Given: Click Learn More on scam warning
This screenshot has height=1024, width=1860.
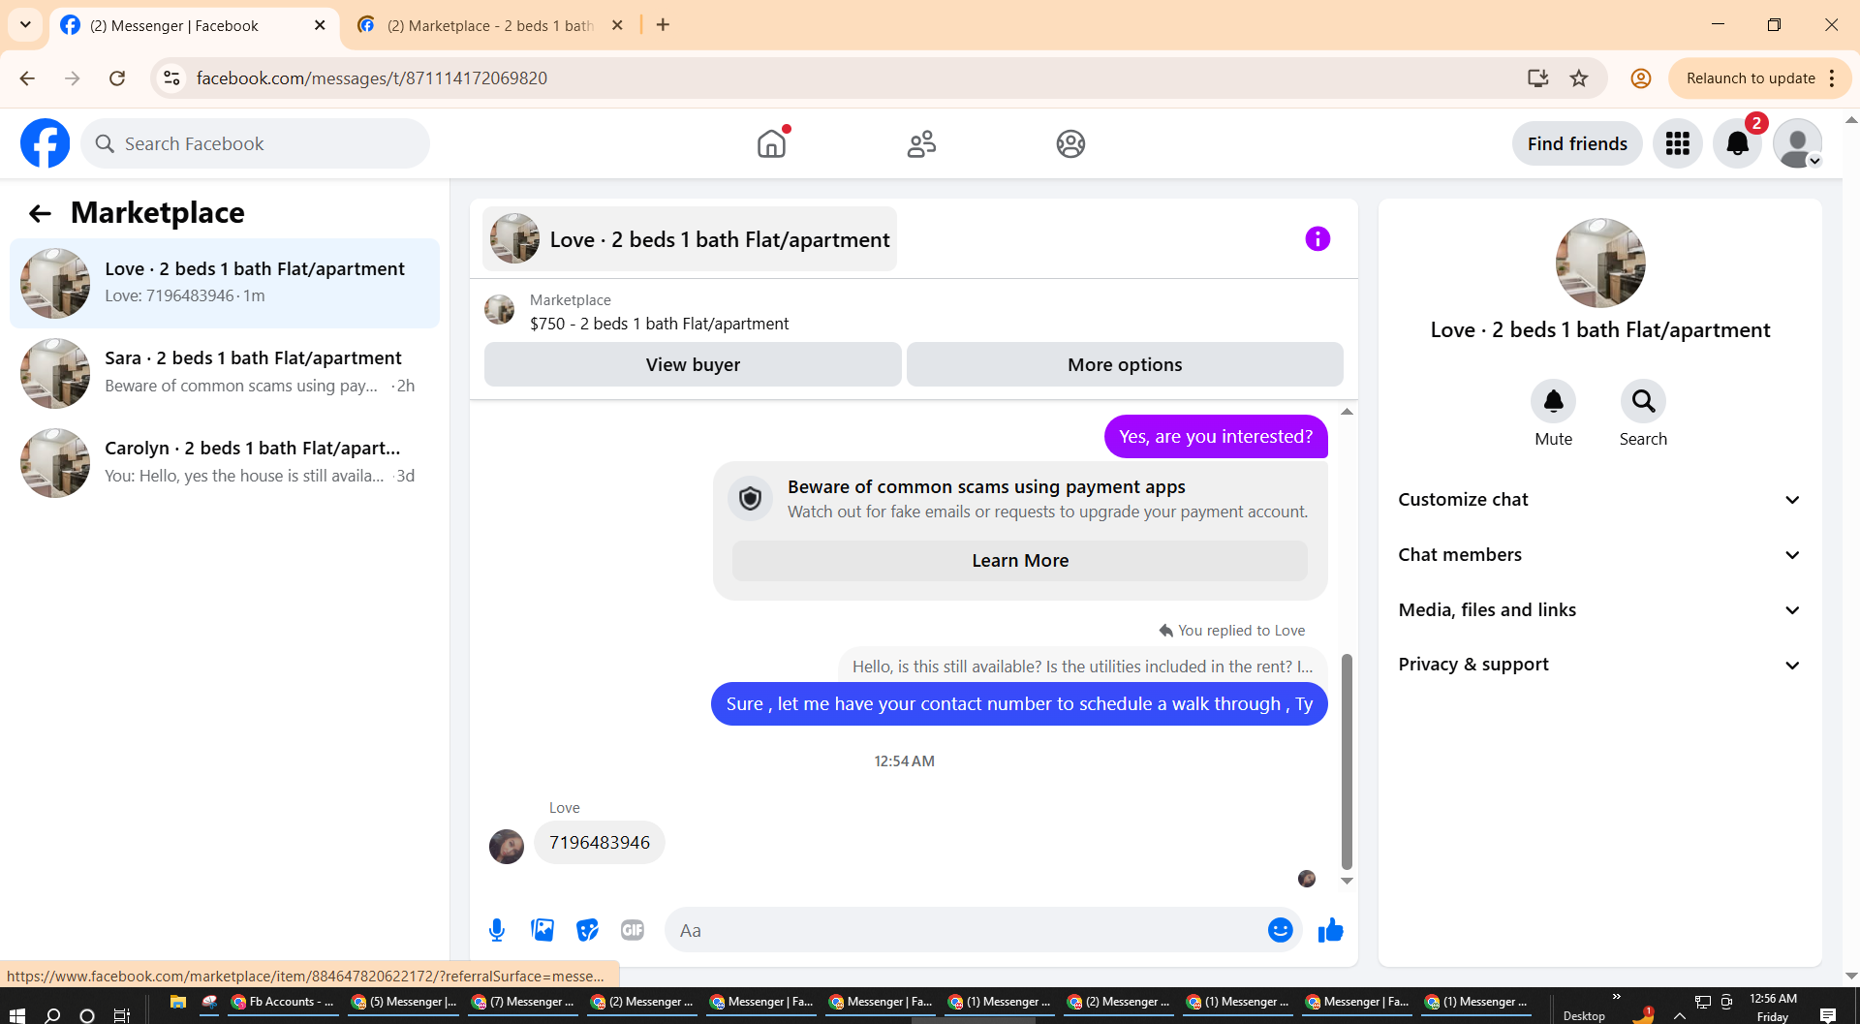Looking at the screenshot, I should point(1020,561).
